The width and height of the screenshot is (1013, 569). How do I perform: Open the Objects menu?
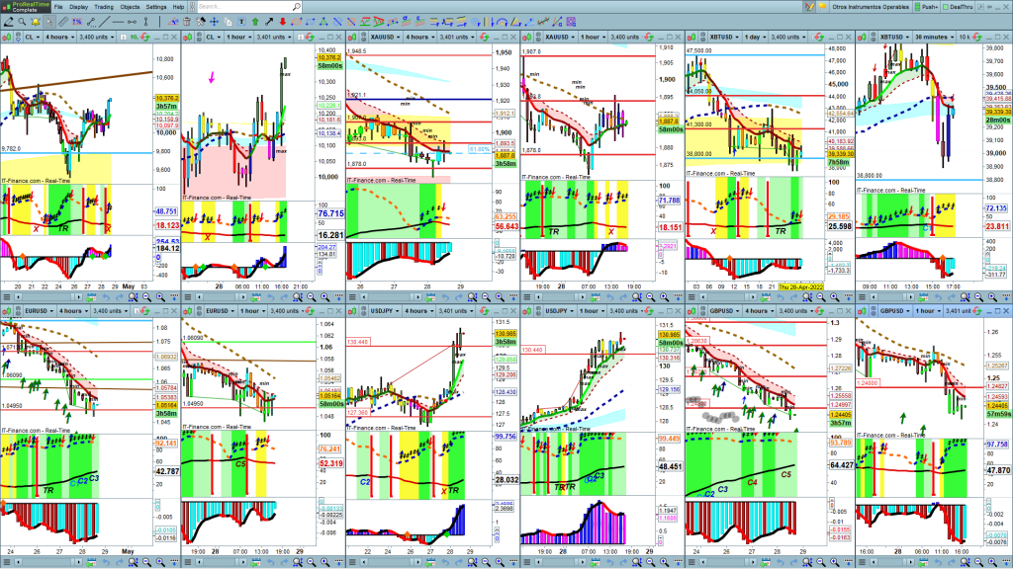[130, 7]
